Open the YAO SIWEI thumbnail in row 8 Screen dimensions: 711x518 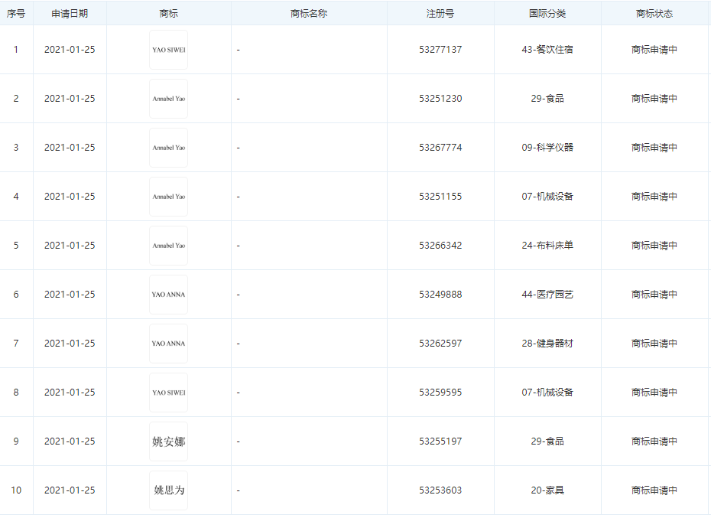[x=169, y=393]
